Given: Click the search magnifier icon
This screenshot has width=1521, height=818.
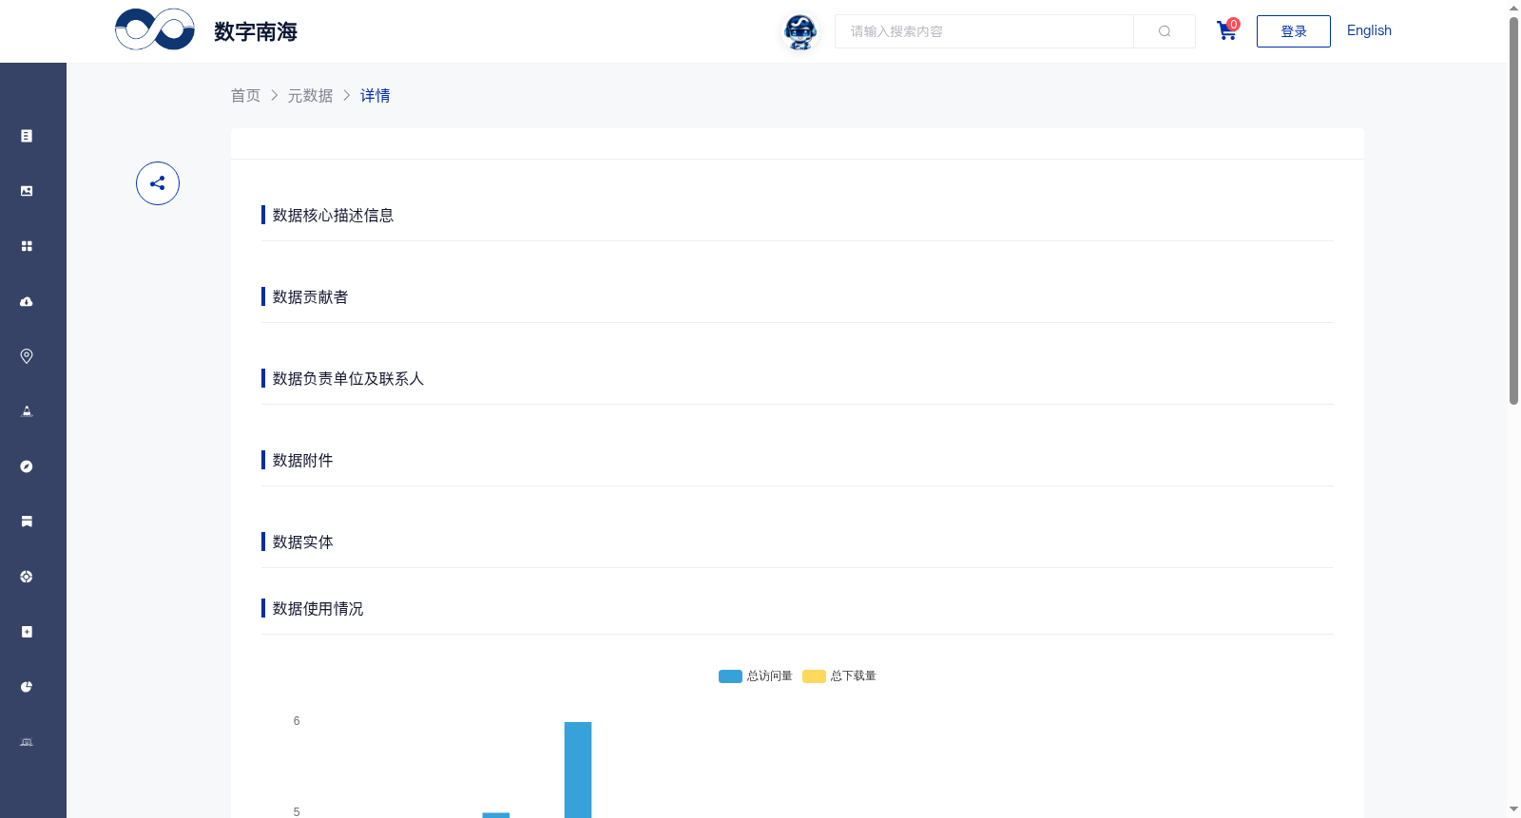Looking at the screenshot, I should click(1165, 31).
